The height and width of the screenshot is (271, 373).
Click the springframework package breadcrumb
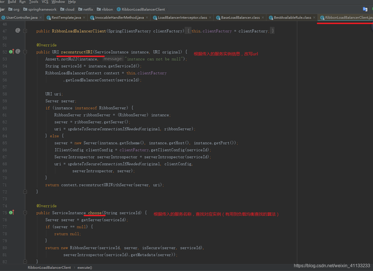pos(42,9)
